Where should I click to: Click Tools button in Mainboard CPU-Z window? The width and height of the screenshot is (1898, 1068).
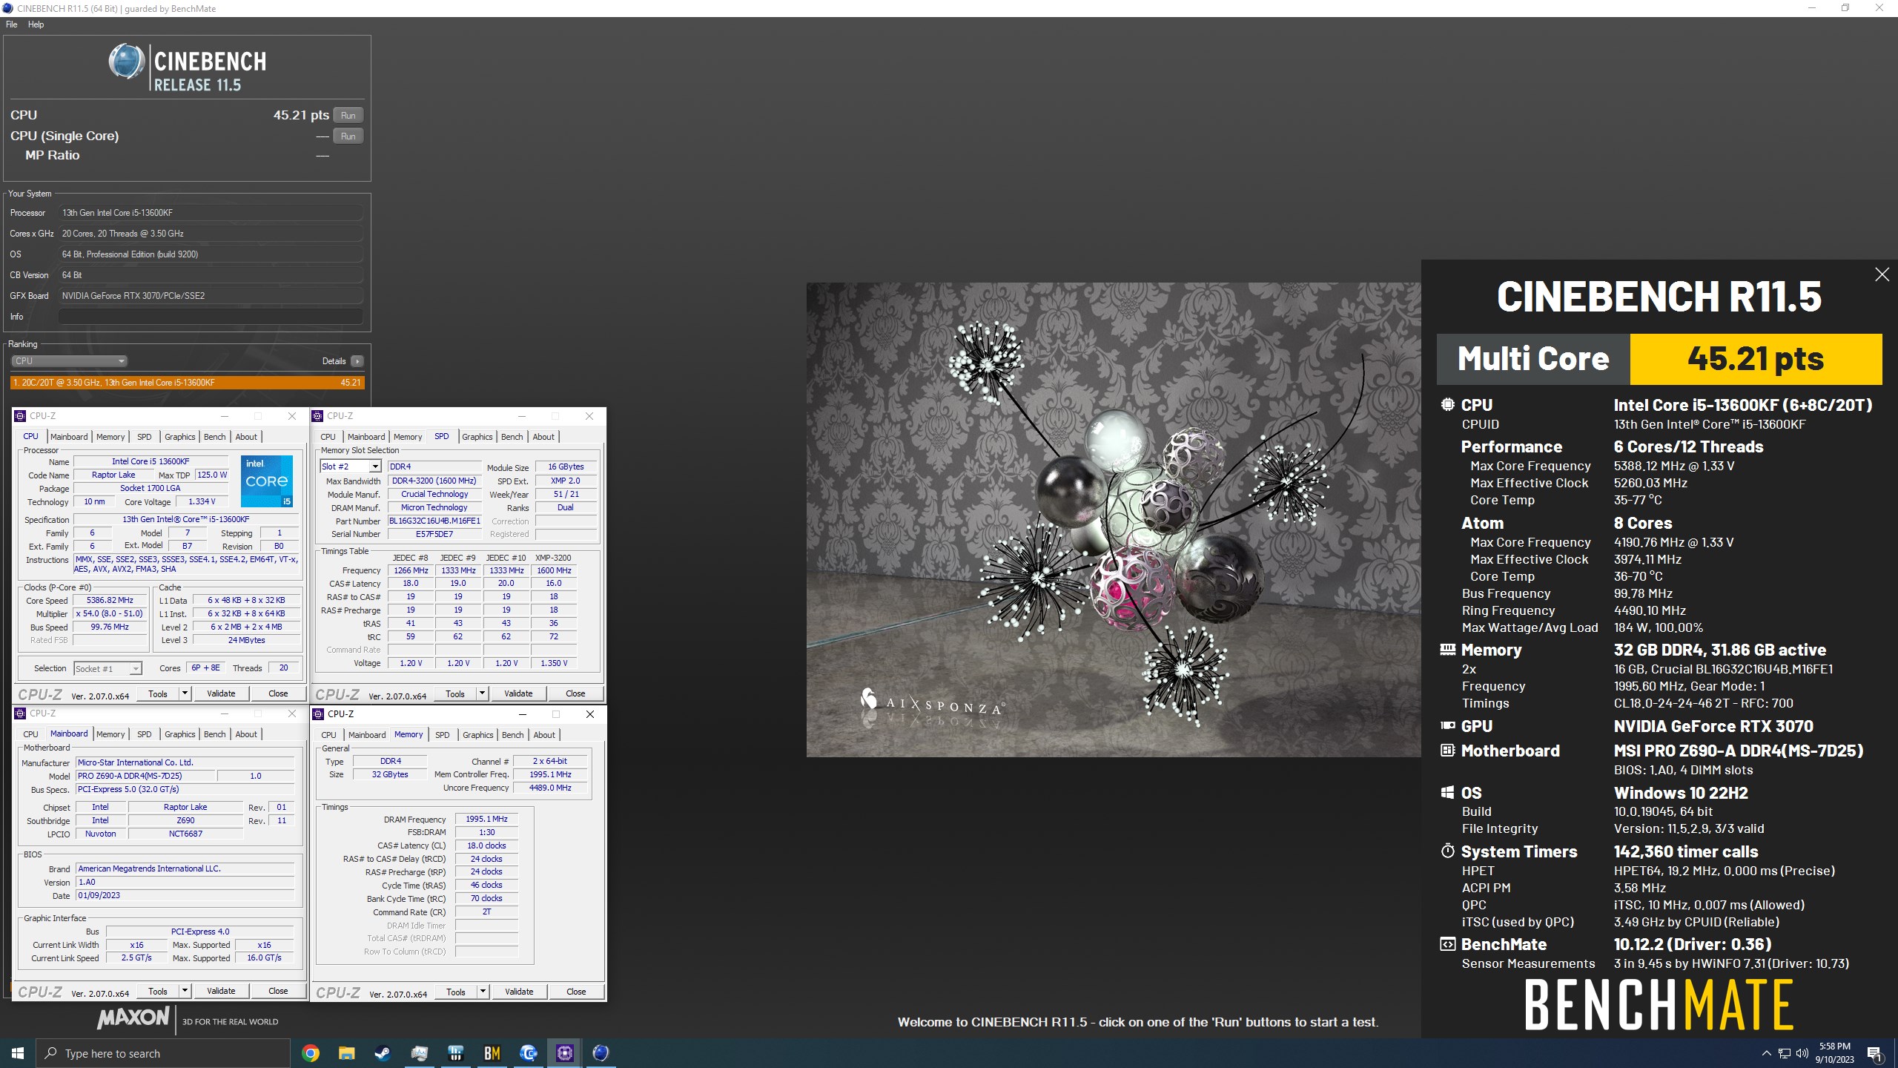pyautogui.click(x=158, y=991)
